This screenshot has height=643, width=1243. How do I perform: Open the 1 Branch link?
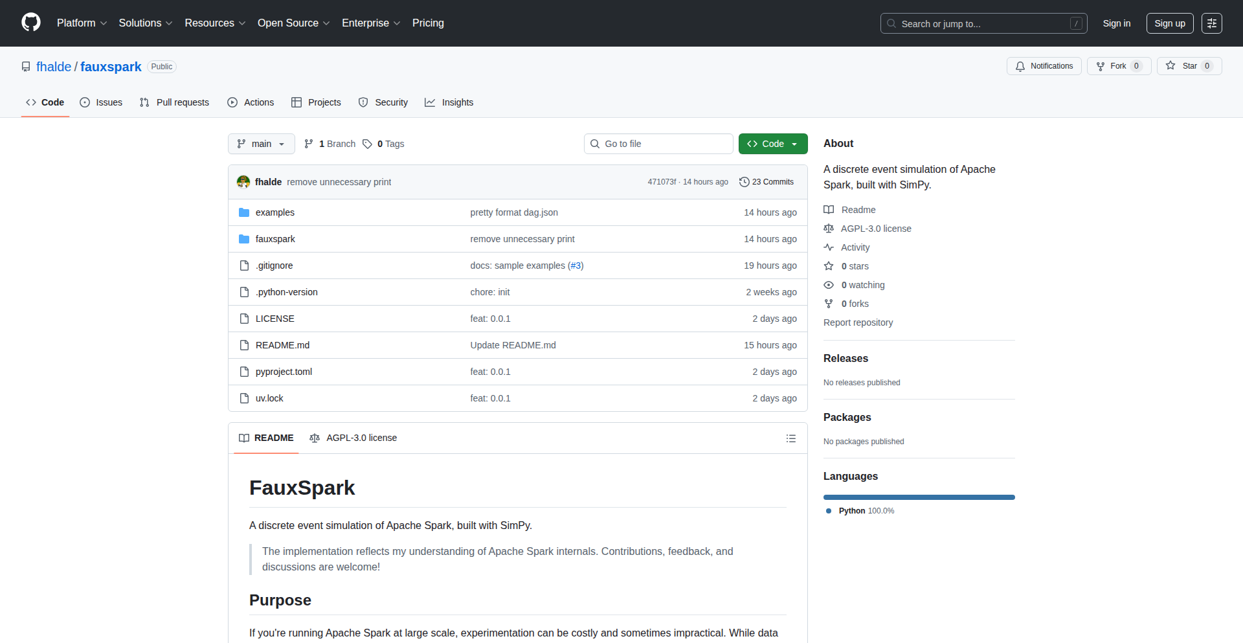click(330, 144)
